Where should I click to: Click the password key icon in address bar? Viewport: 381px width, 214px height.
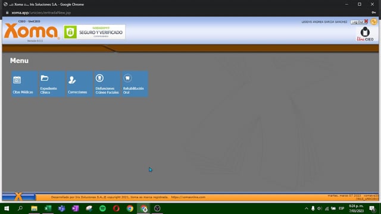[x=374, y=12]
